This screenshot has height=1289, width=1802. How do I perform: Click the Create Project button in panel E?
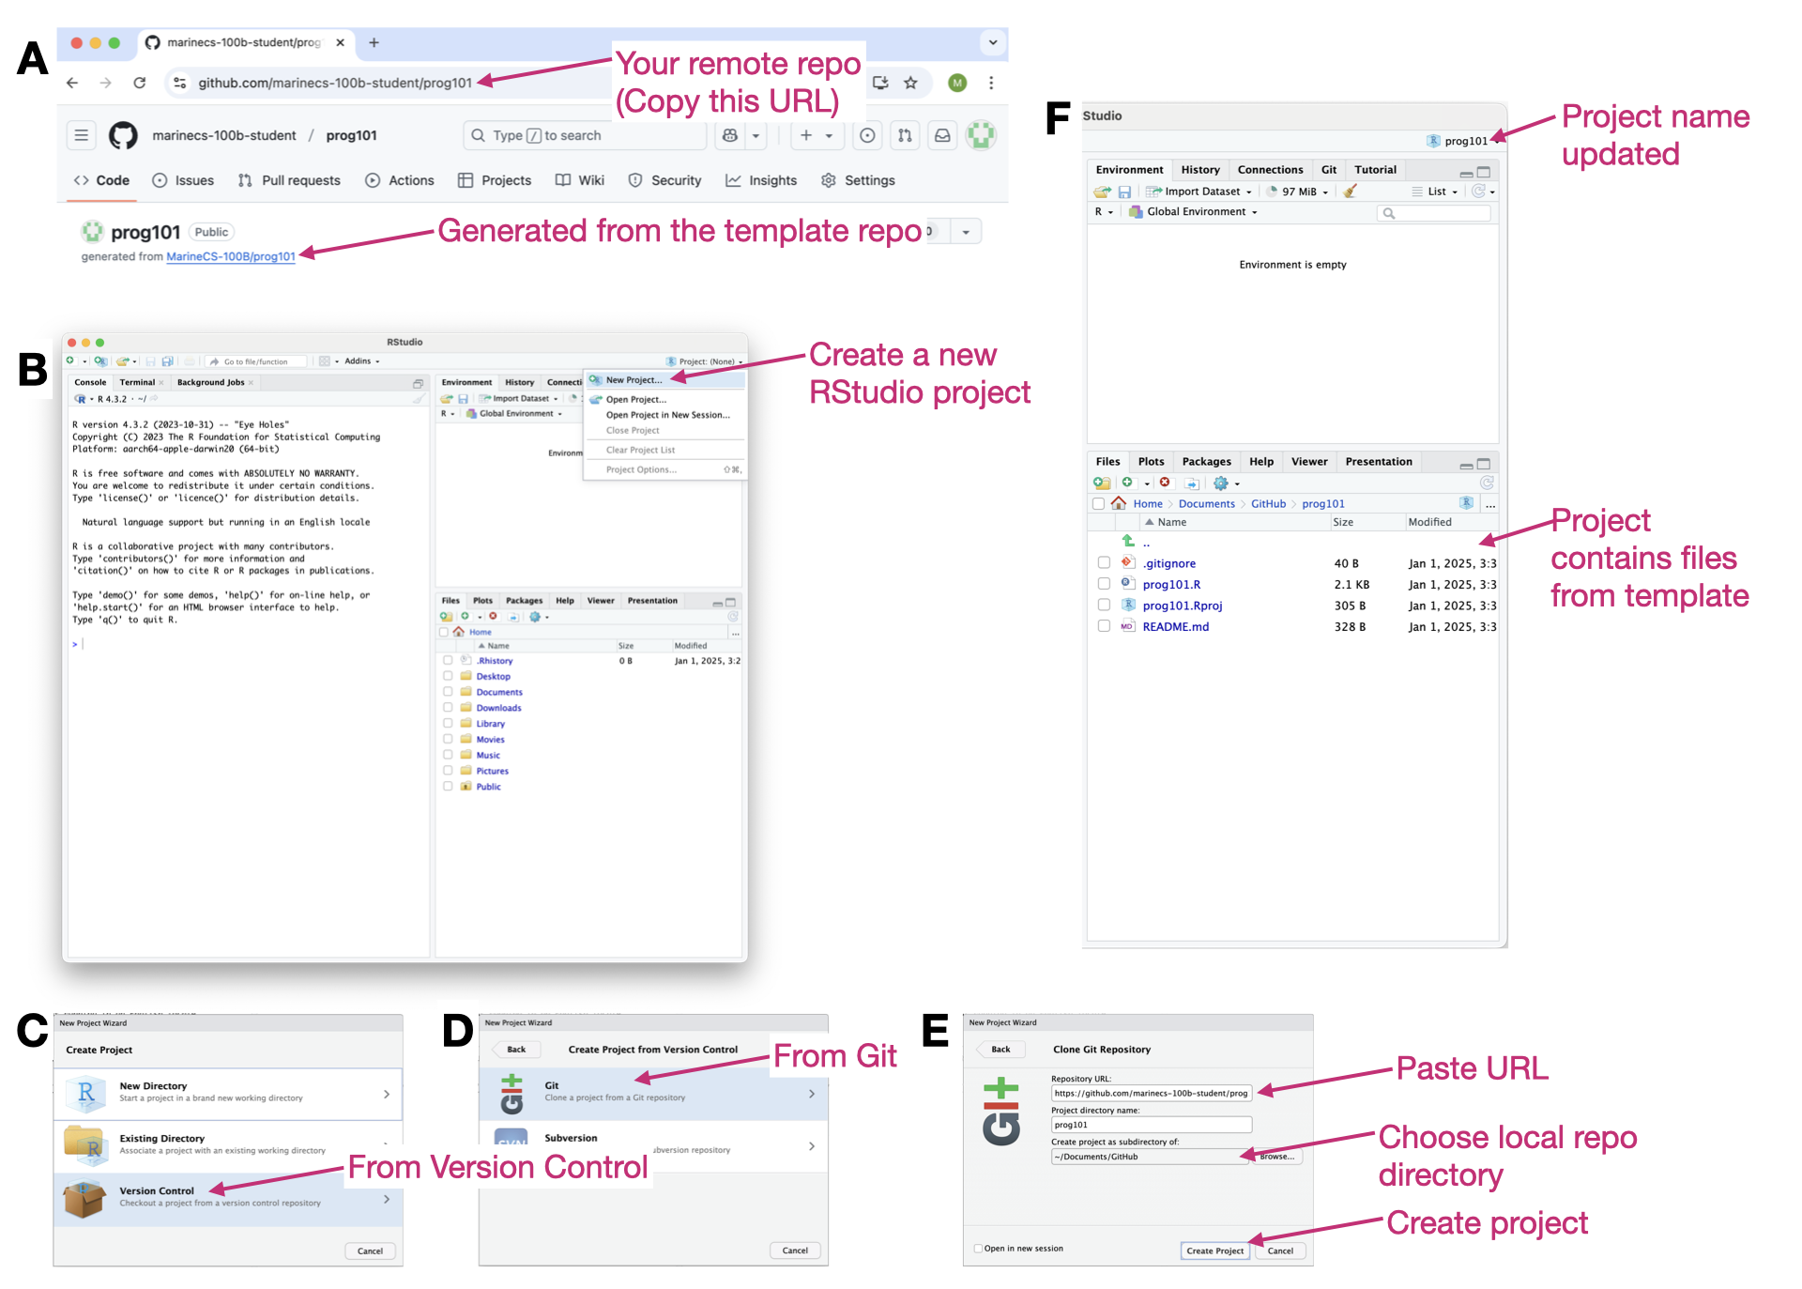tap(1214, 1251)
